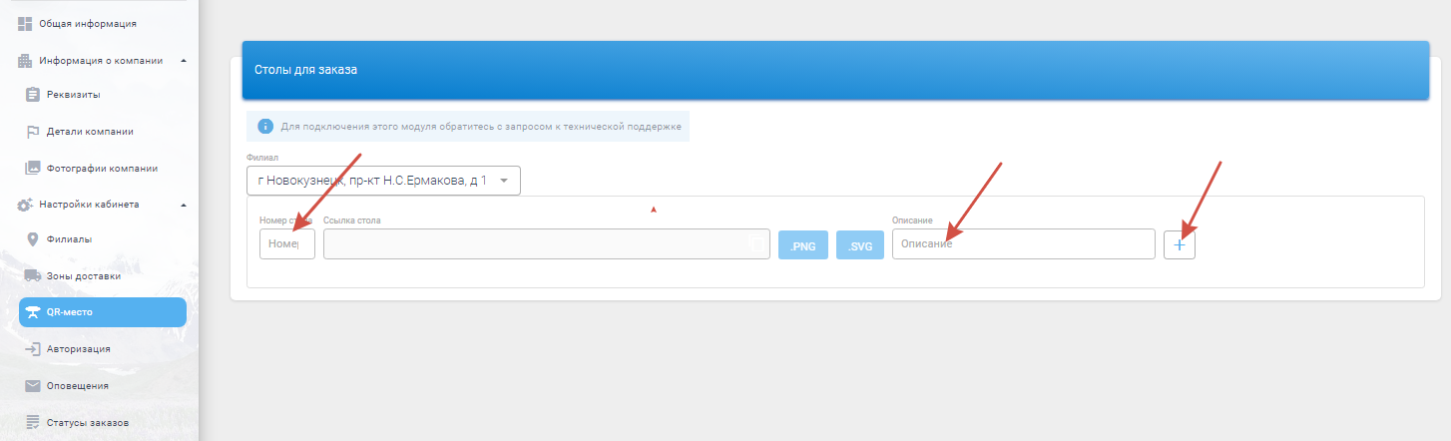The image size is (1451, 441).
Task: Click the copy icon in the table link field
Action: [757, 244]
